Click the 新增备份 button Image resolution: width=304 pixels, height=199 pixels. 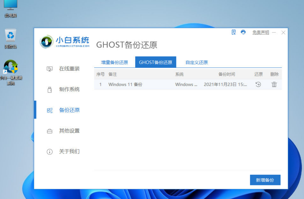(x=265, y=180)
